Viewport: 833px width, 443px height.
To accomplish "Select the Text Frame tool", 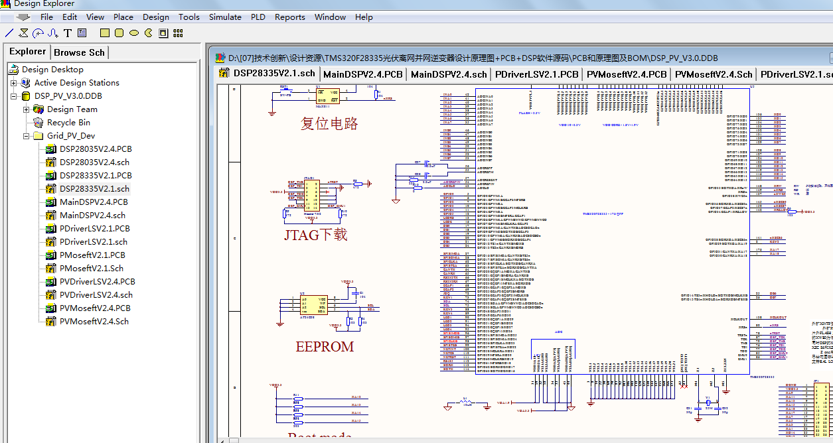I will 82,32.
